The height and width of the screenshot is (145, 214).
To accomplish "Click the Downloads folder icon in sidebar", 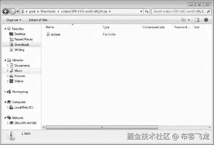I will tap(11, 44).
